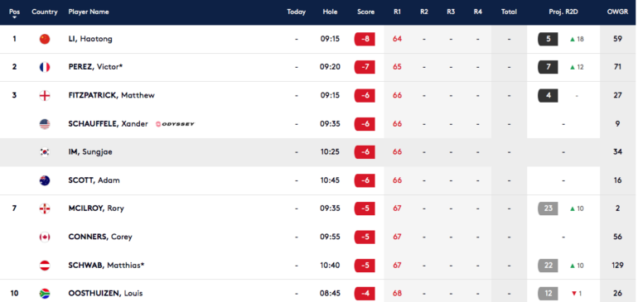
Task: Open Rory McIlroy's player row
Action: (319, 209)
